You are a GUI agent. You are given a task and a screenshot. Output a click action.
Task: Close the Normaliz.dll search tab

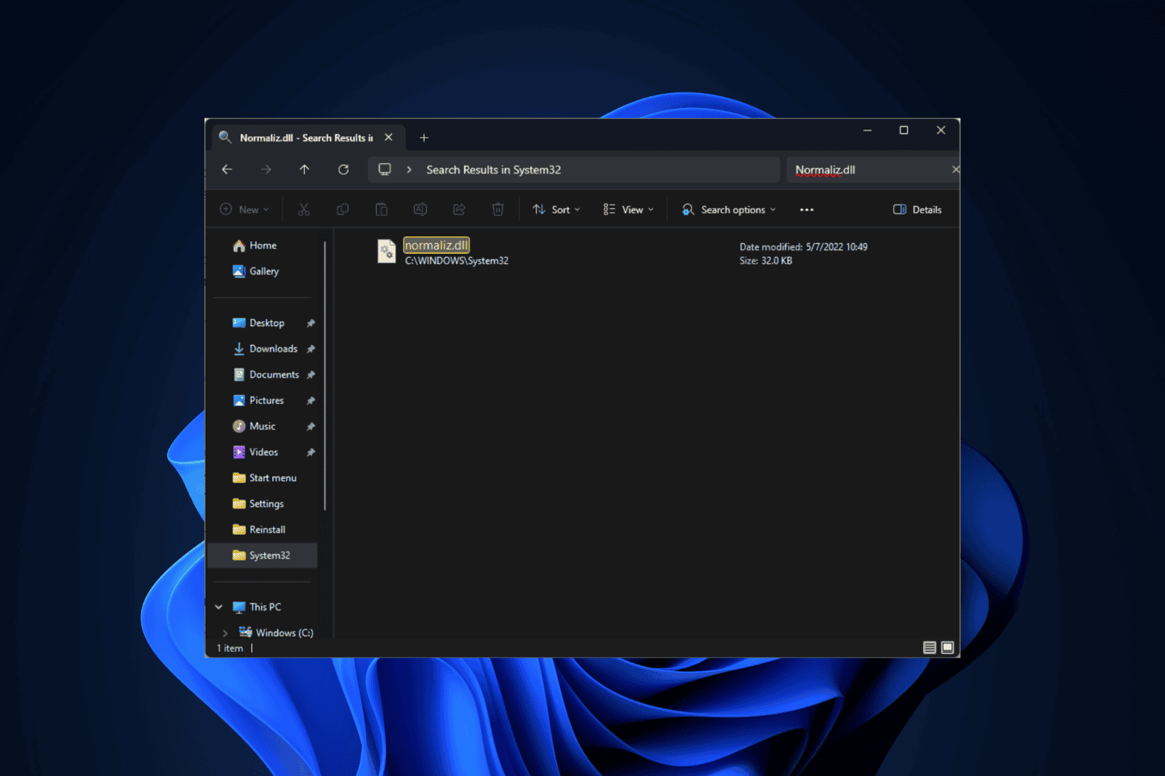pyautogui.click(x=388, y=138)
